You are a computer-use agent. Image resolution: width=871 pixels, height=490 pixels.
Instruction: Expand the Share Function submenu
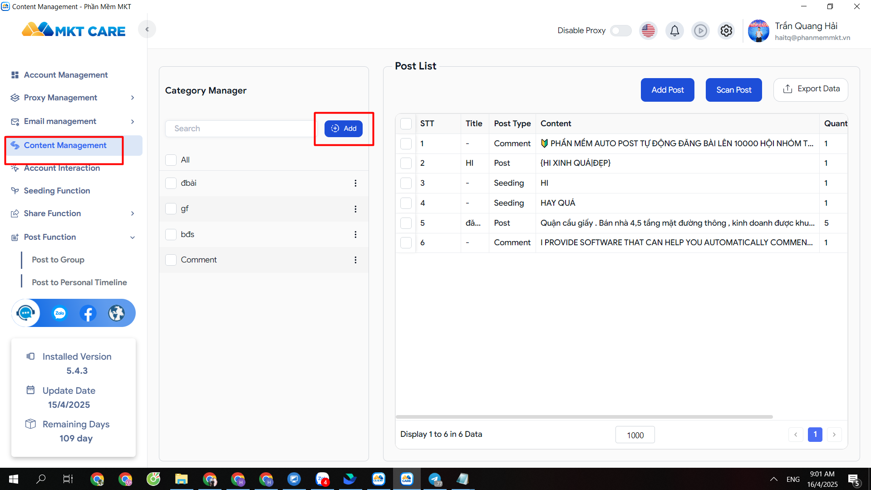(133, 213)
